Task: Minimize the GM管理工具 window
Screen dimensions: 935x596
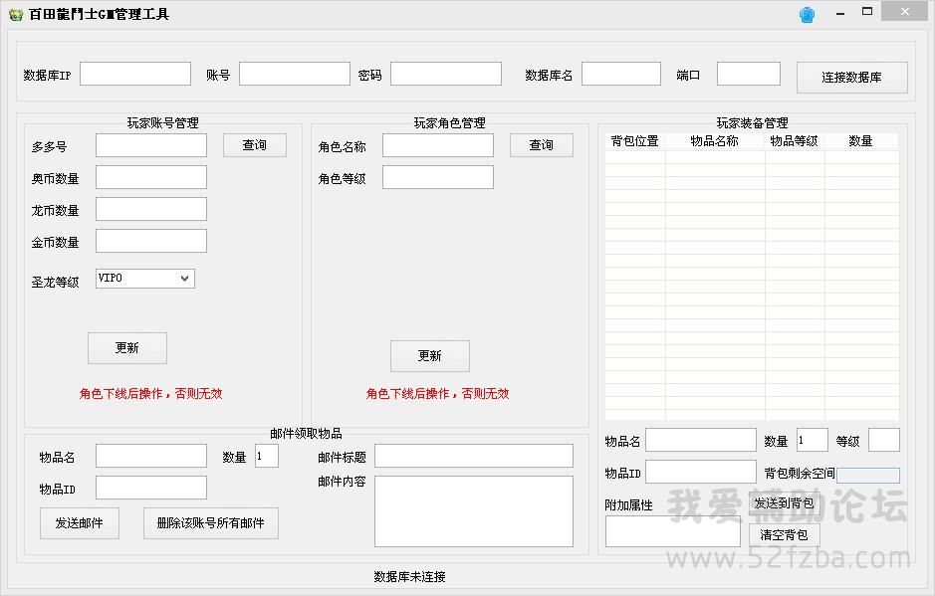Action: pyautogui.click(x=840, y=13)
